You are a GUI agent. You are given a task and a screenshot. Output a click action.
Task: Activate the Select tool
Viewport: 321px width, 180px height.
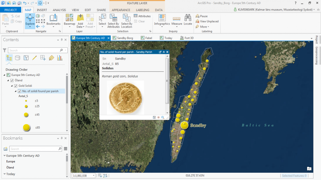(102, 21)
